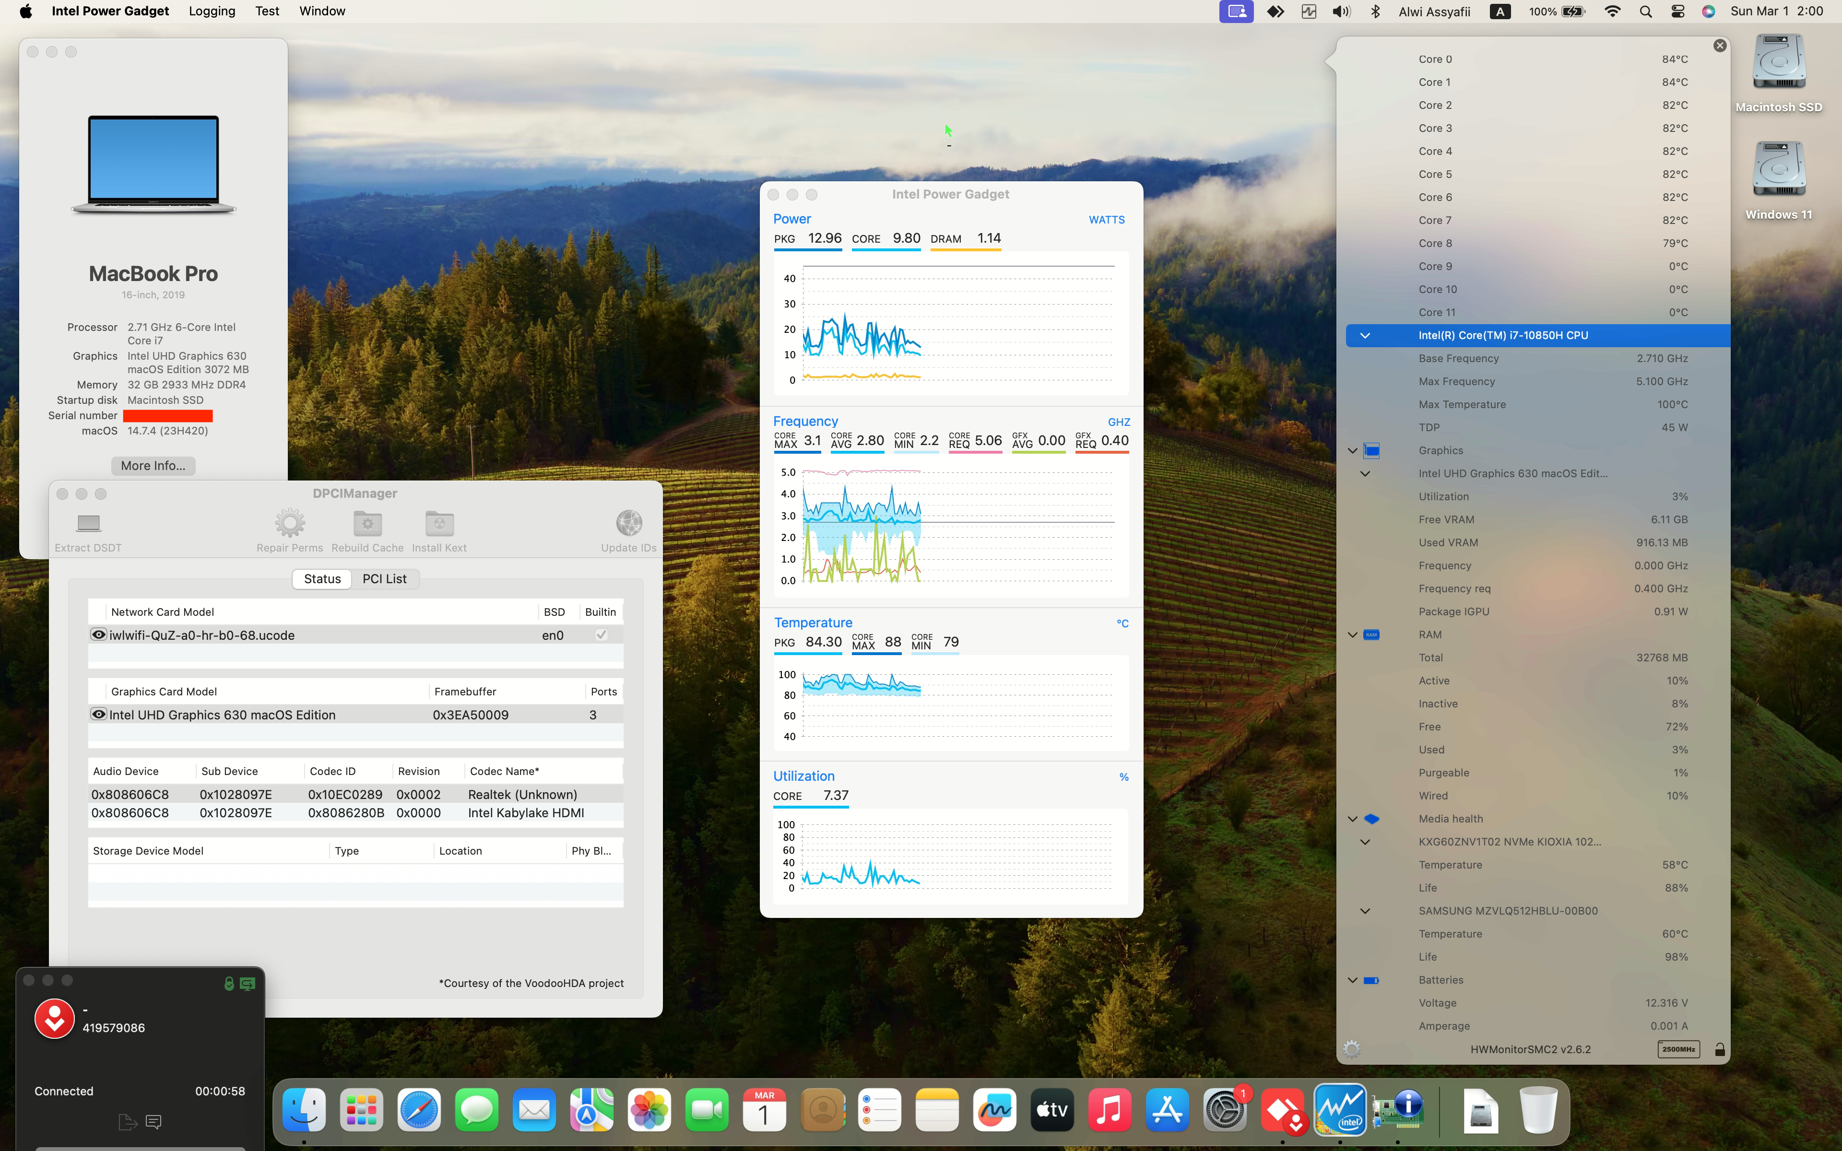Open Finder from the Dock
The width and height of the screenshot is (1842, 1151).
tap(304, 1110)
